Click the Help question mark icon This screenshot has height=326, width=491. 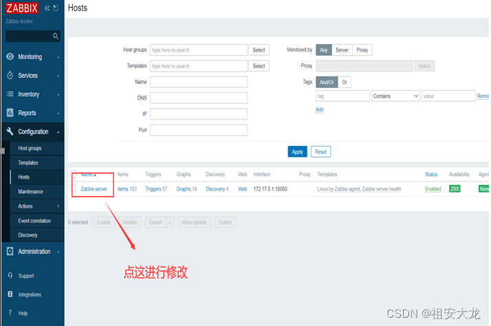pyautogui.click(x=10, y=313)
